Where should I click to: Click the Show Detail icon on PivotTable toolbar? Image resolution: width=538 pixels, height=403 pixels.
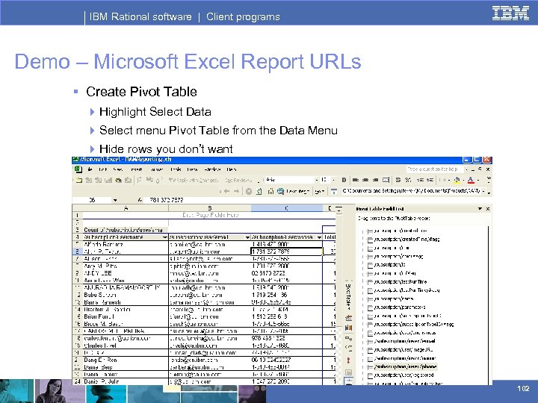pyautogui.click(x=349, y=349)
